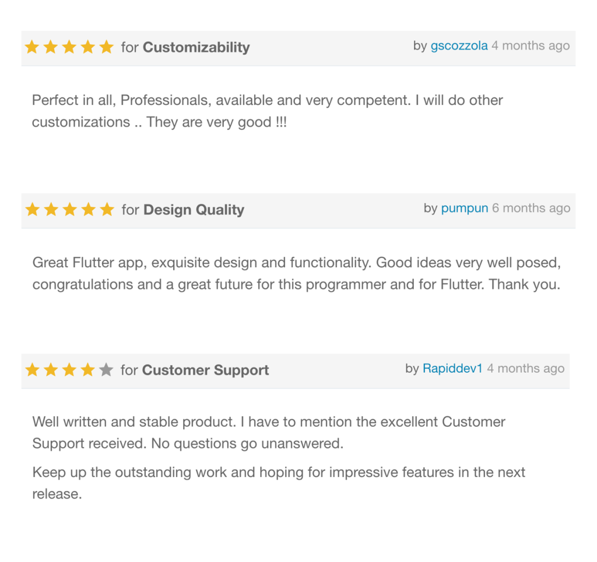Click the first star of the Customizability rating
The height and width of the screenshot is (562, 597).
point(32,47)
